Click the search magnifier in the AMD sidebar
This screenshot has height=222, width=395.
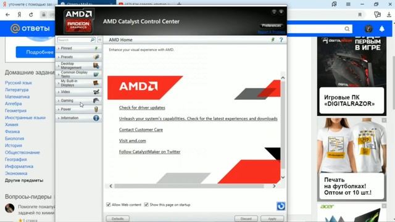pos(93,39)
